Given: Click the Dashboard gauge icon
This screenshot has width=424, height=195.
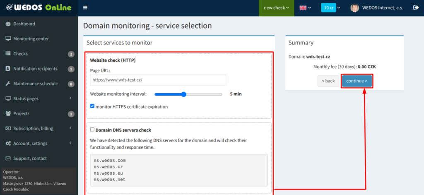Looking at the screenshot, I should (8, 24).
